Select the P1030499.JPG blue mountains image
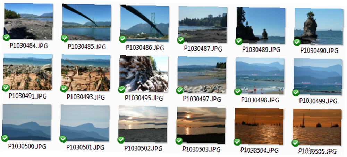The image size is (347, 157). click(318, 77)
